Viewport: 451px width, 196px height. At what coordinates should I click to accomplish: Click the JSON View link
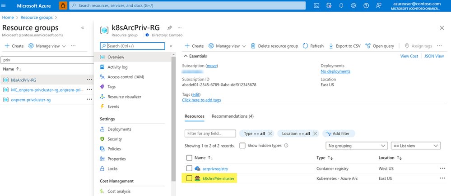coord(434,56)
